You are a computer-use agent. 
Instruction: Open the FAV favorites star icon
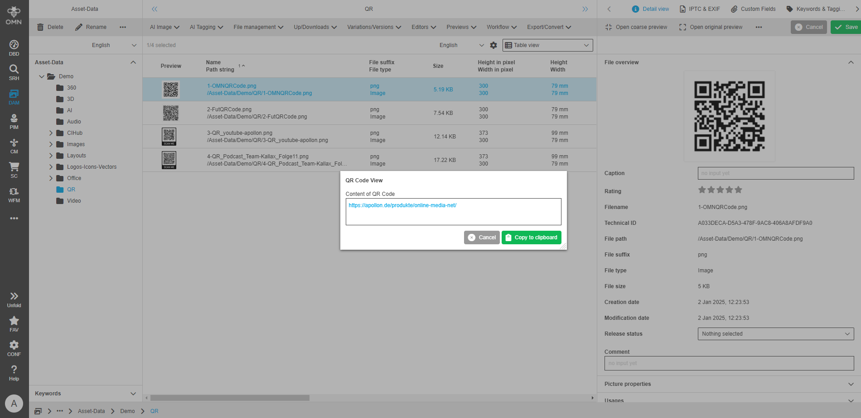point(14,323)
